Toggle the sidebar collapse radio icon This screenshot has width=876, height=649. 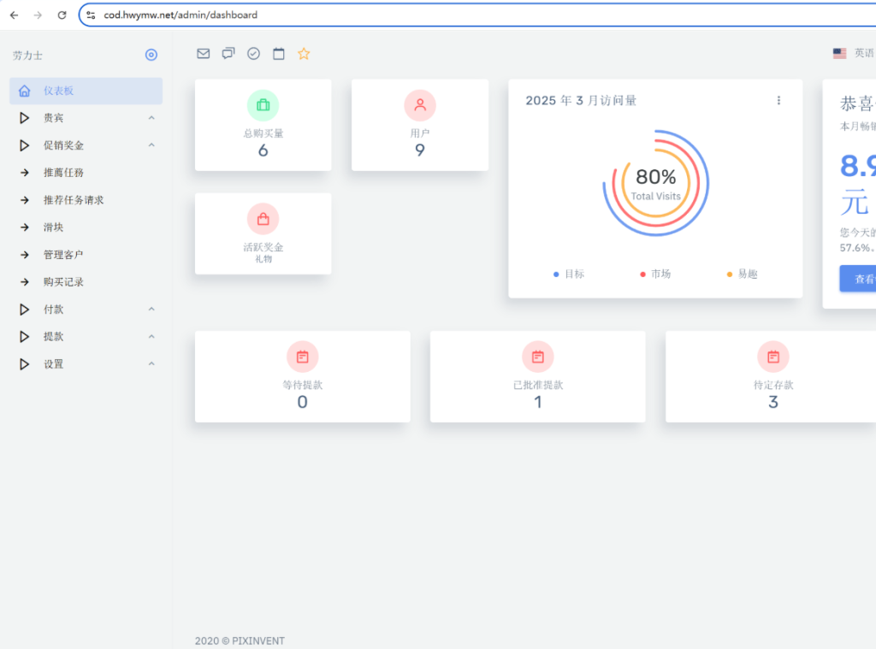coord(151,55)
